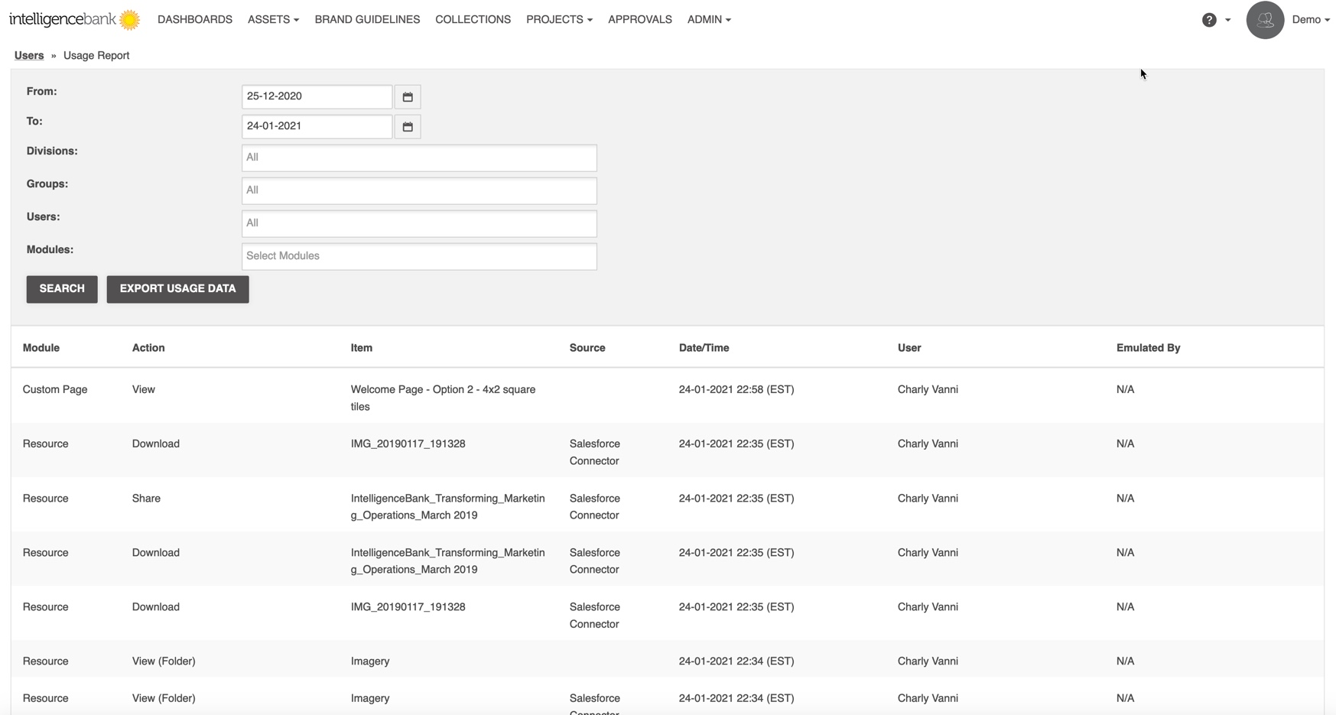Viewport: 1336px width, 715px height.
Task: Click the Search button
Action: tap(62, 289)
